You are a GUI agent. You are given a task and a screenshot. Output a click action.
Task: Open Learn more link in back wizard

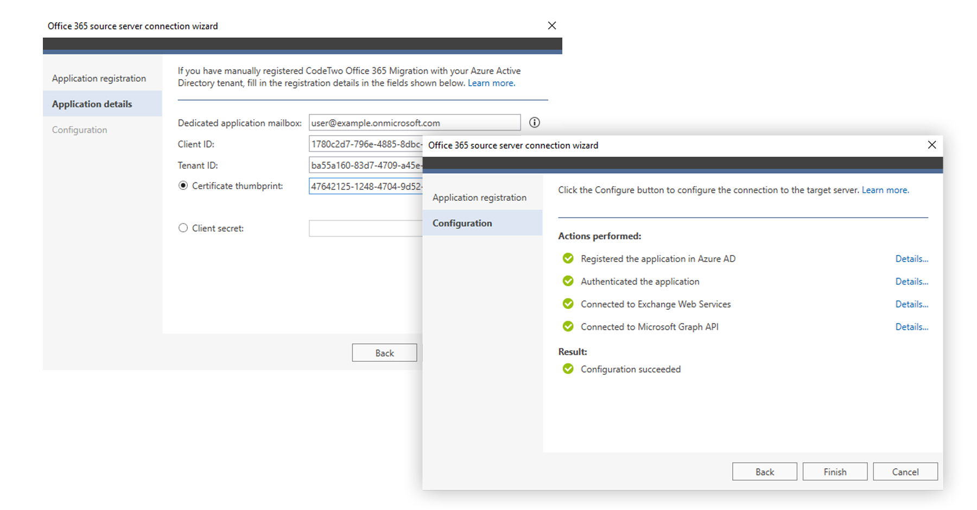point(491,83)
